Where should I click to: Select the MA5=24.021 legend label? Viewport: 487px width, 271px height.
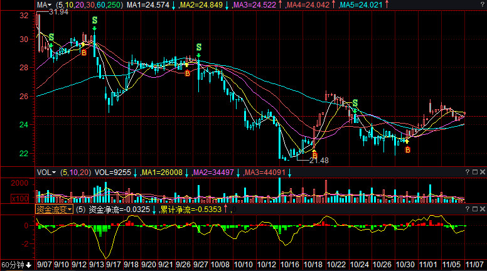tap(362, 4)
